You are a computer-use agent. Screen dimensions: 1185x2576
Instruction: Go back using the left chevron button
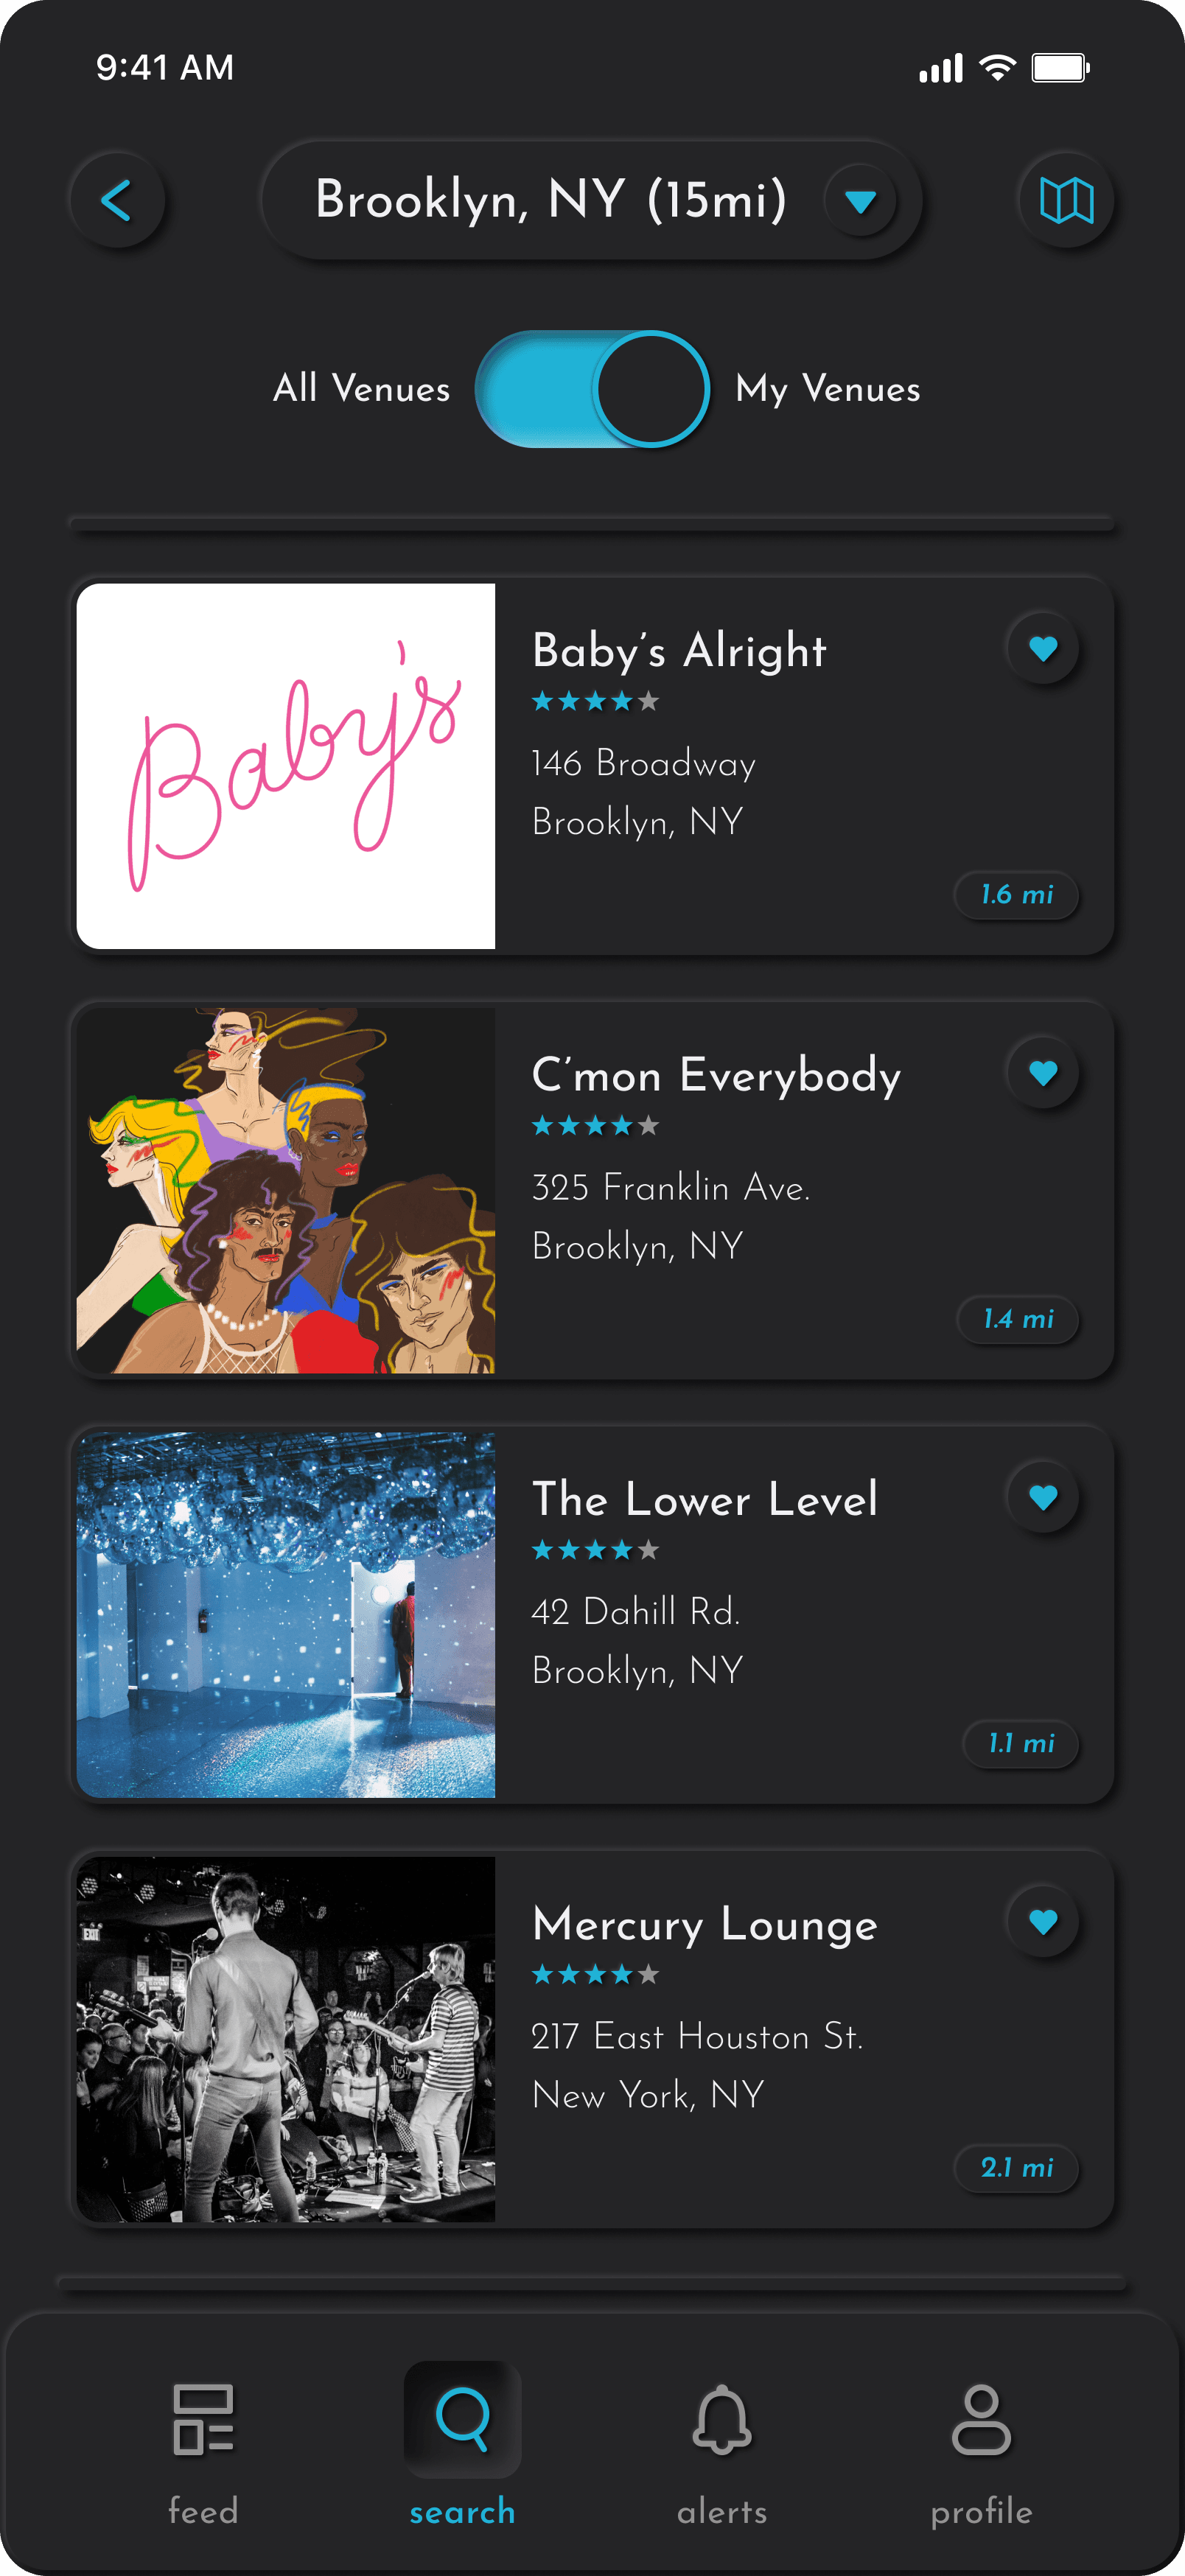coord(117,200)
